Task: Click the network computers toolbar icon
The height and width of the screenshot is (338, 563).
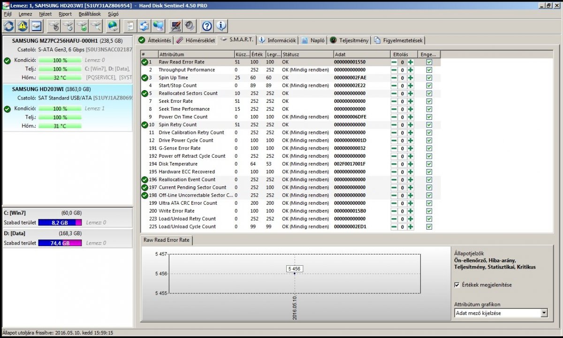Action: [x=159, y=26]
